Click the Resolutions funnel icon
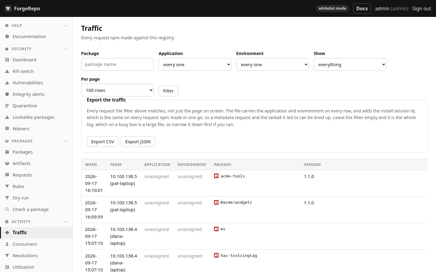436x272 pixels. (7, 256)
